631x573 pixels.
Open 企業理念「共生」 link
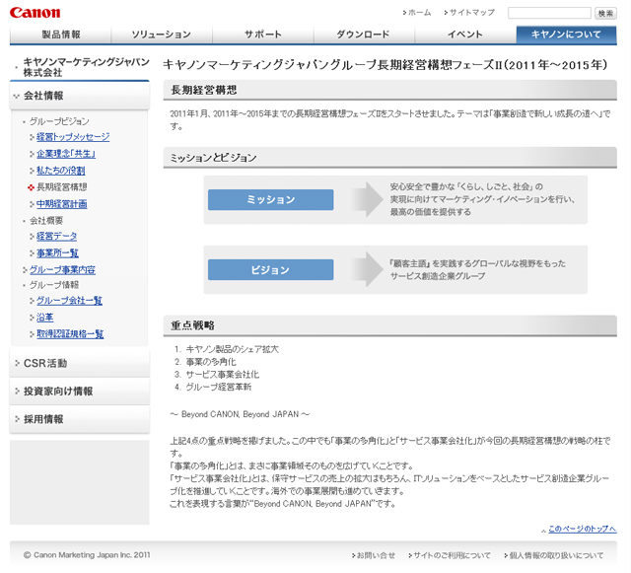(x=66, y=154)
